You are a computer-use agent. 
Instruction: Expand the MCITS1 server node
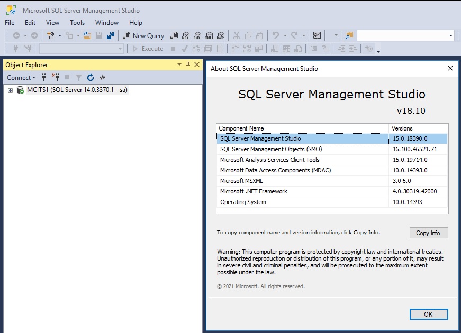coord(10,90)
